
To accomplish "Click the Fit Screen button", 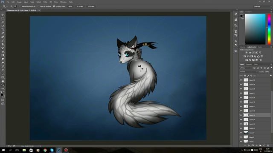I will tap(80, 6).
